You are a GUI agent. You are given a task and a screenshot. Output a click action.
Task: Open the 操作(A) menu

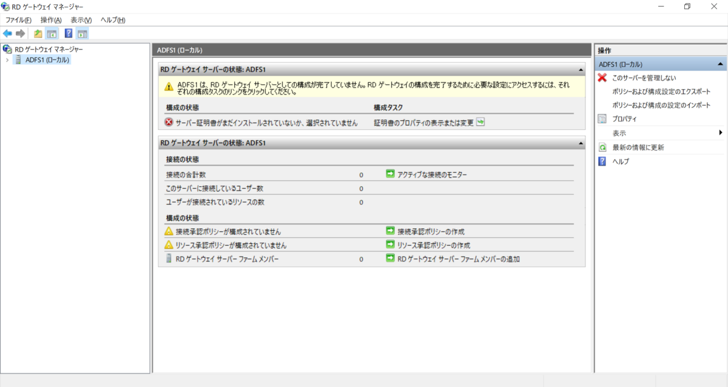(51, 20)
